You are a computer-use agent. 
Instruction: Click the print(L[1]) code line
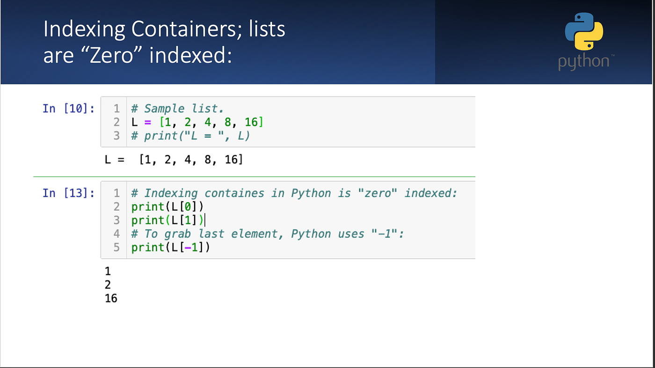[x=167, y=220]
